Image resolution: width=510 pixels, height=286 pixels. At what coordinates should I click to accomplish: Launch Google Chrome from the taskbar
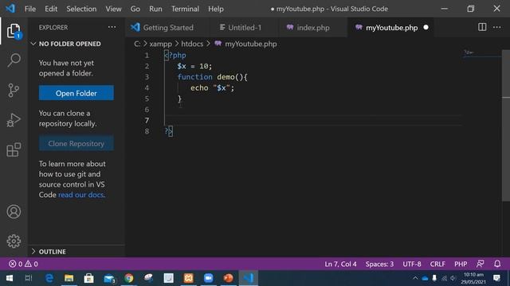[x=129, y=278]
